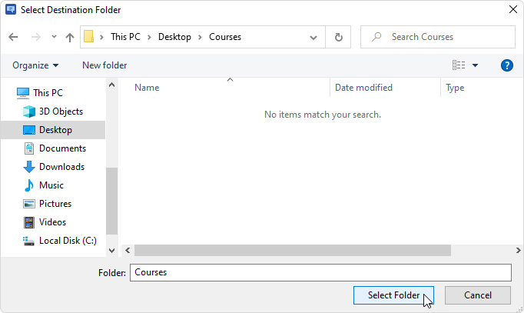This screenshot has width=524, height=313.
Task: Open the view options dropdown arrow
Action: pyautogui.click(x=475, y=66)
